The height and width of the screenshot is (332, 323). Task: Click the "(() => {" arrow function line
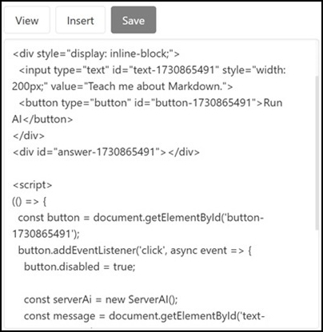point(30,201)
